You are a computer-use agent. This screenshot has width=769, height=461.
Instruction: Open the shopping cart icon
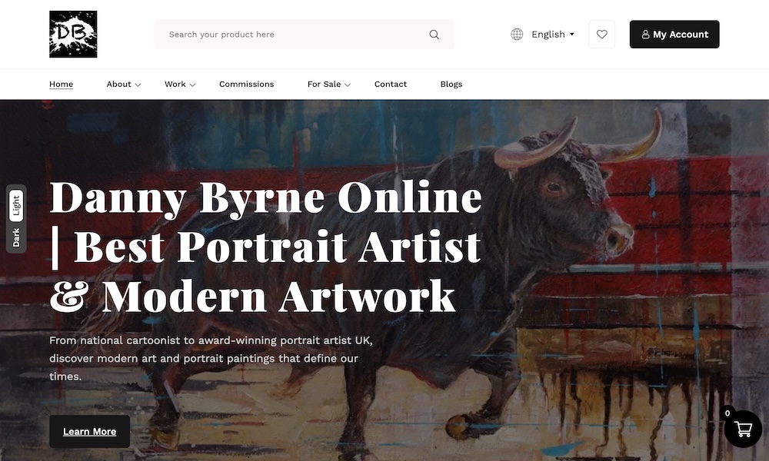click(x=744, y=429)
